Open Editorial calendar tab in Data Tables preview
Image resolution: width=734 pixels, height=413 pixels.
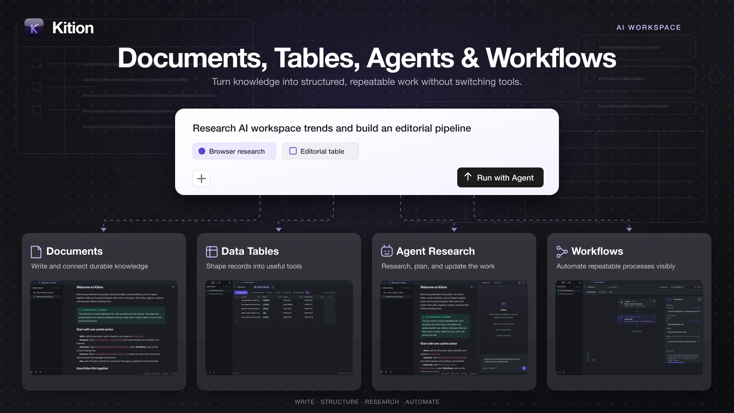coord(261,287)
